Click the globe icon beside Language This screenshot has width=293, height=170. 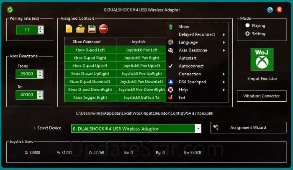(x=171, y=42)
